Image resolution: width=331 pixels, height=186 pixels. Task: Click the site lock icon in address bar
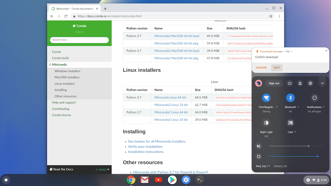point(74,16)
